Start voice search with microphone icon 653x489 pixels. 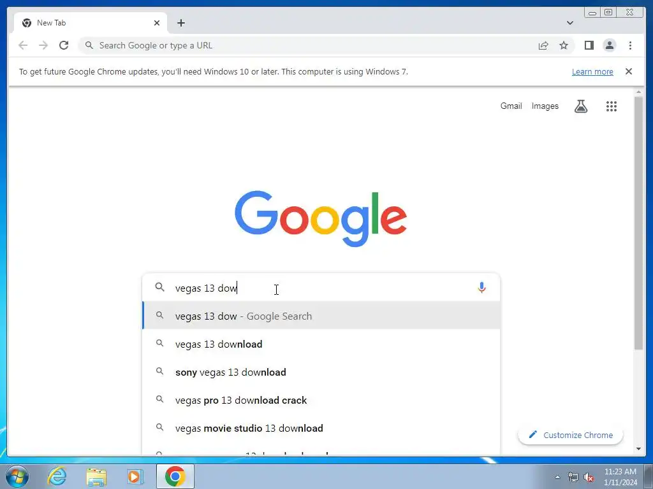coord(481,288)
